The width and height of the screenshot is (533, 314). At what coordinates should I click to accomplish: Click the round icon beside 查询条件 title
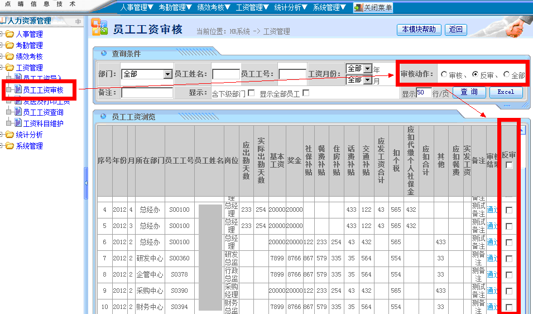coord(104,54)
